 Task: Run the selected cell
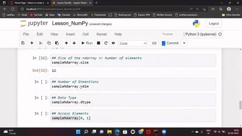(87, 43)
